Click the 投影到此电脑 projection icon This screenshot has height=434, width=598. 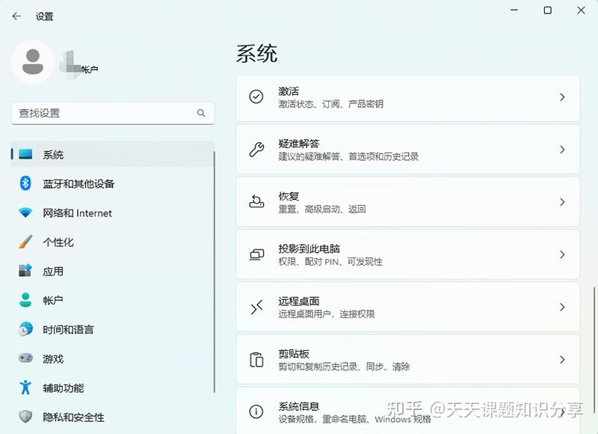click(256, 254)
